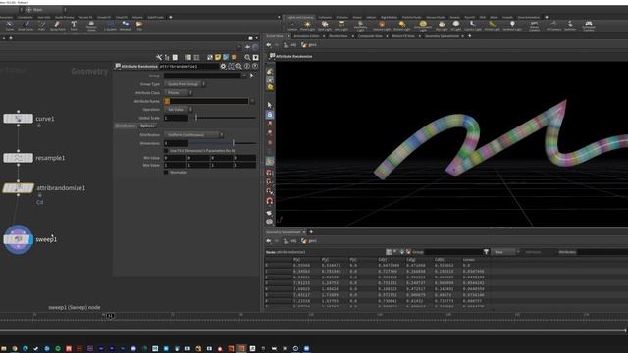628x353 pixels.
Task: Open the parameter gear menu
Action: coord(223,66)
